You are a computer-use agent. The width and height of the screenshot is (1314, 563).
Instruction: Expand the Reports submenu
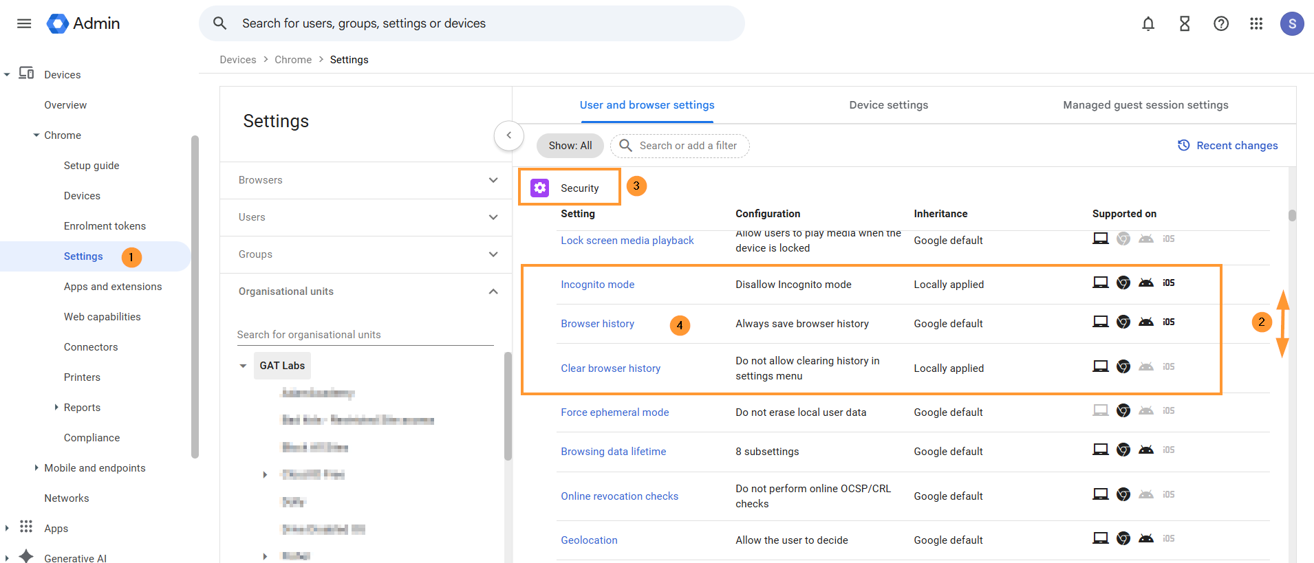56,408
